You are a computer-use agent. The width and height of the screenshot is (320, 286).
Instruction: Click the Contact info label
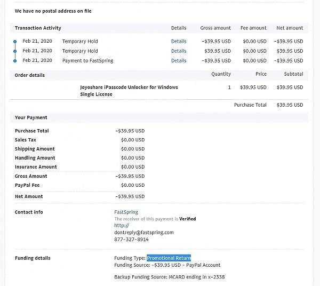[29, 212]
